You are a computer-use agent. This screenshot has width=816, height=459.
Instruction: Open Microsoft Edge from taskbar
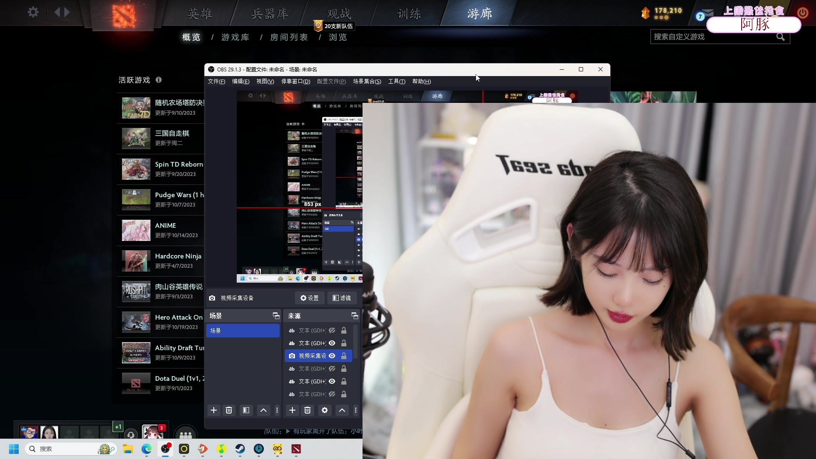[147, 449]
